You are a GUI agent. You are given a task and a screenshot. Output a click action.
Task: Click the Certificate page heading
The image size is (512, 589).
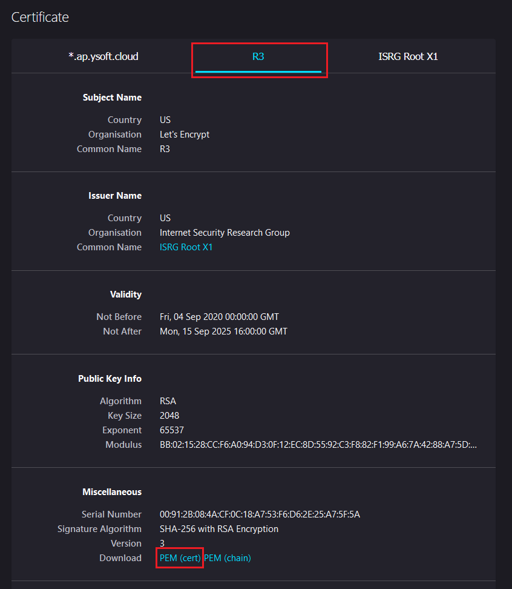40,17
